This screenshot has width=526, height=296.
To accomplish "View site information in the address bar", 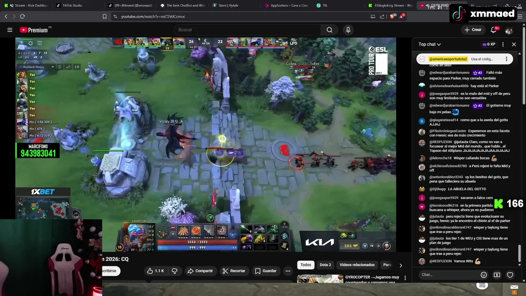I will (115, 16).
